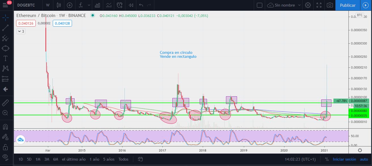Click the Iniciar sesión link
Viewport: 372px width, 166px height.
344,159
